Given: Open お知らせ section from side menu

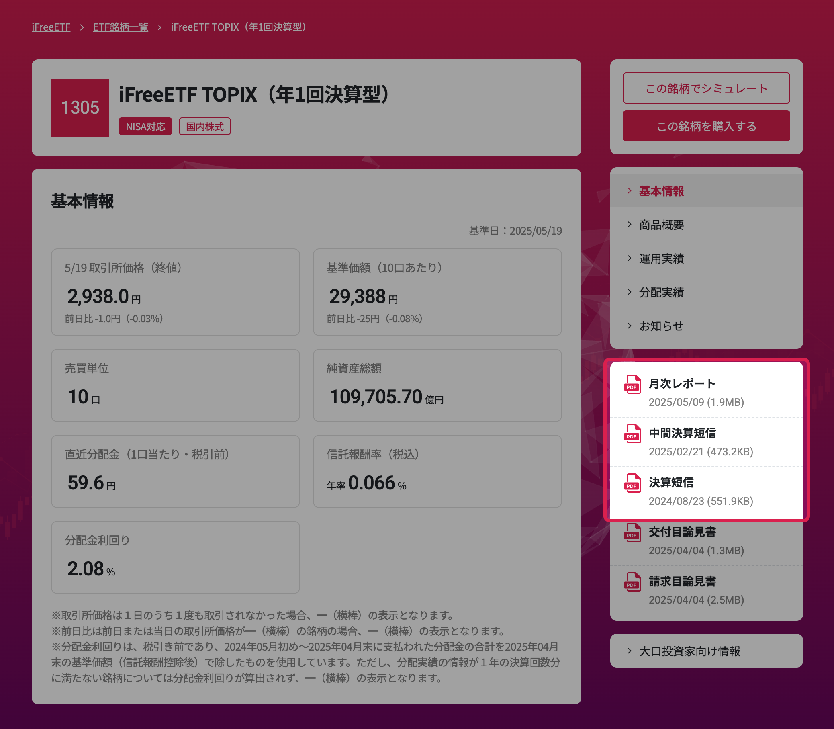Looking at the screenshot, I should click(x=706, y=326).
